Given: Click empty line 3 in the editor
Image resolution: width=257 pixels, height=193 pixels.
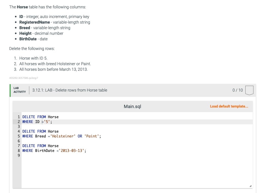Looking at the screenshot, I should click(x=137, y=127).
